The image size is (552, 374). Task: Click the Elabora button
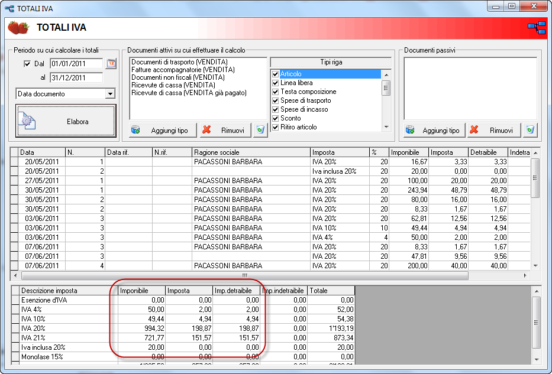[66, 121]
